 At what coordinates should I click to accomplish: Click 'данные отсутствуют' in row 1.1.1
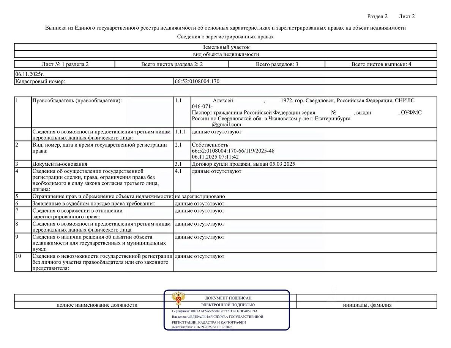tap(217, 132)
